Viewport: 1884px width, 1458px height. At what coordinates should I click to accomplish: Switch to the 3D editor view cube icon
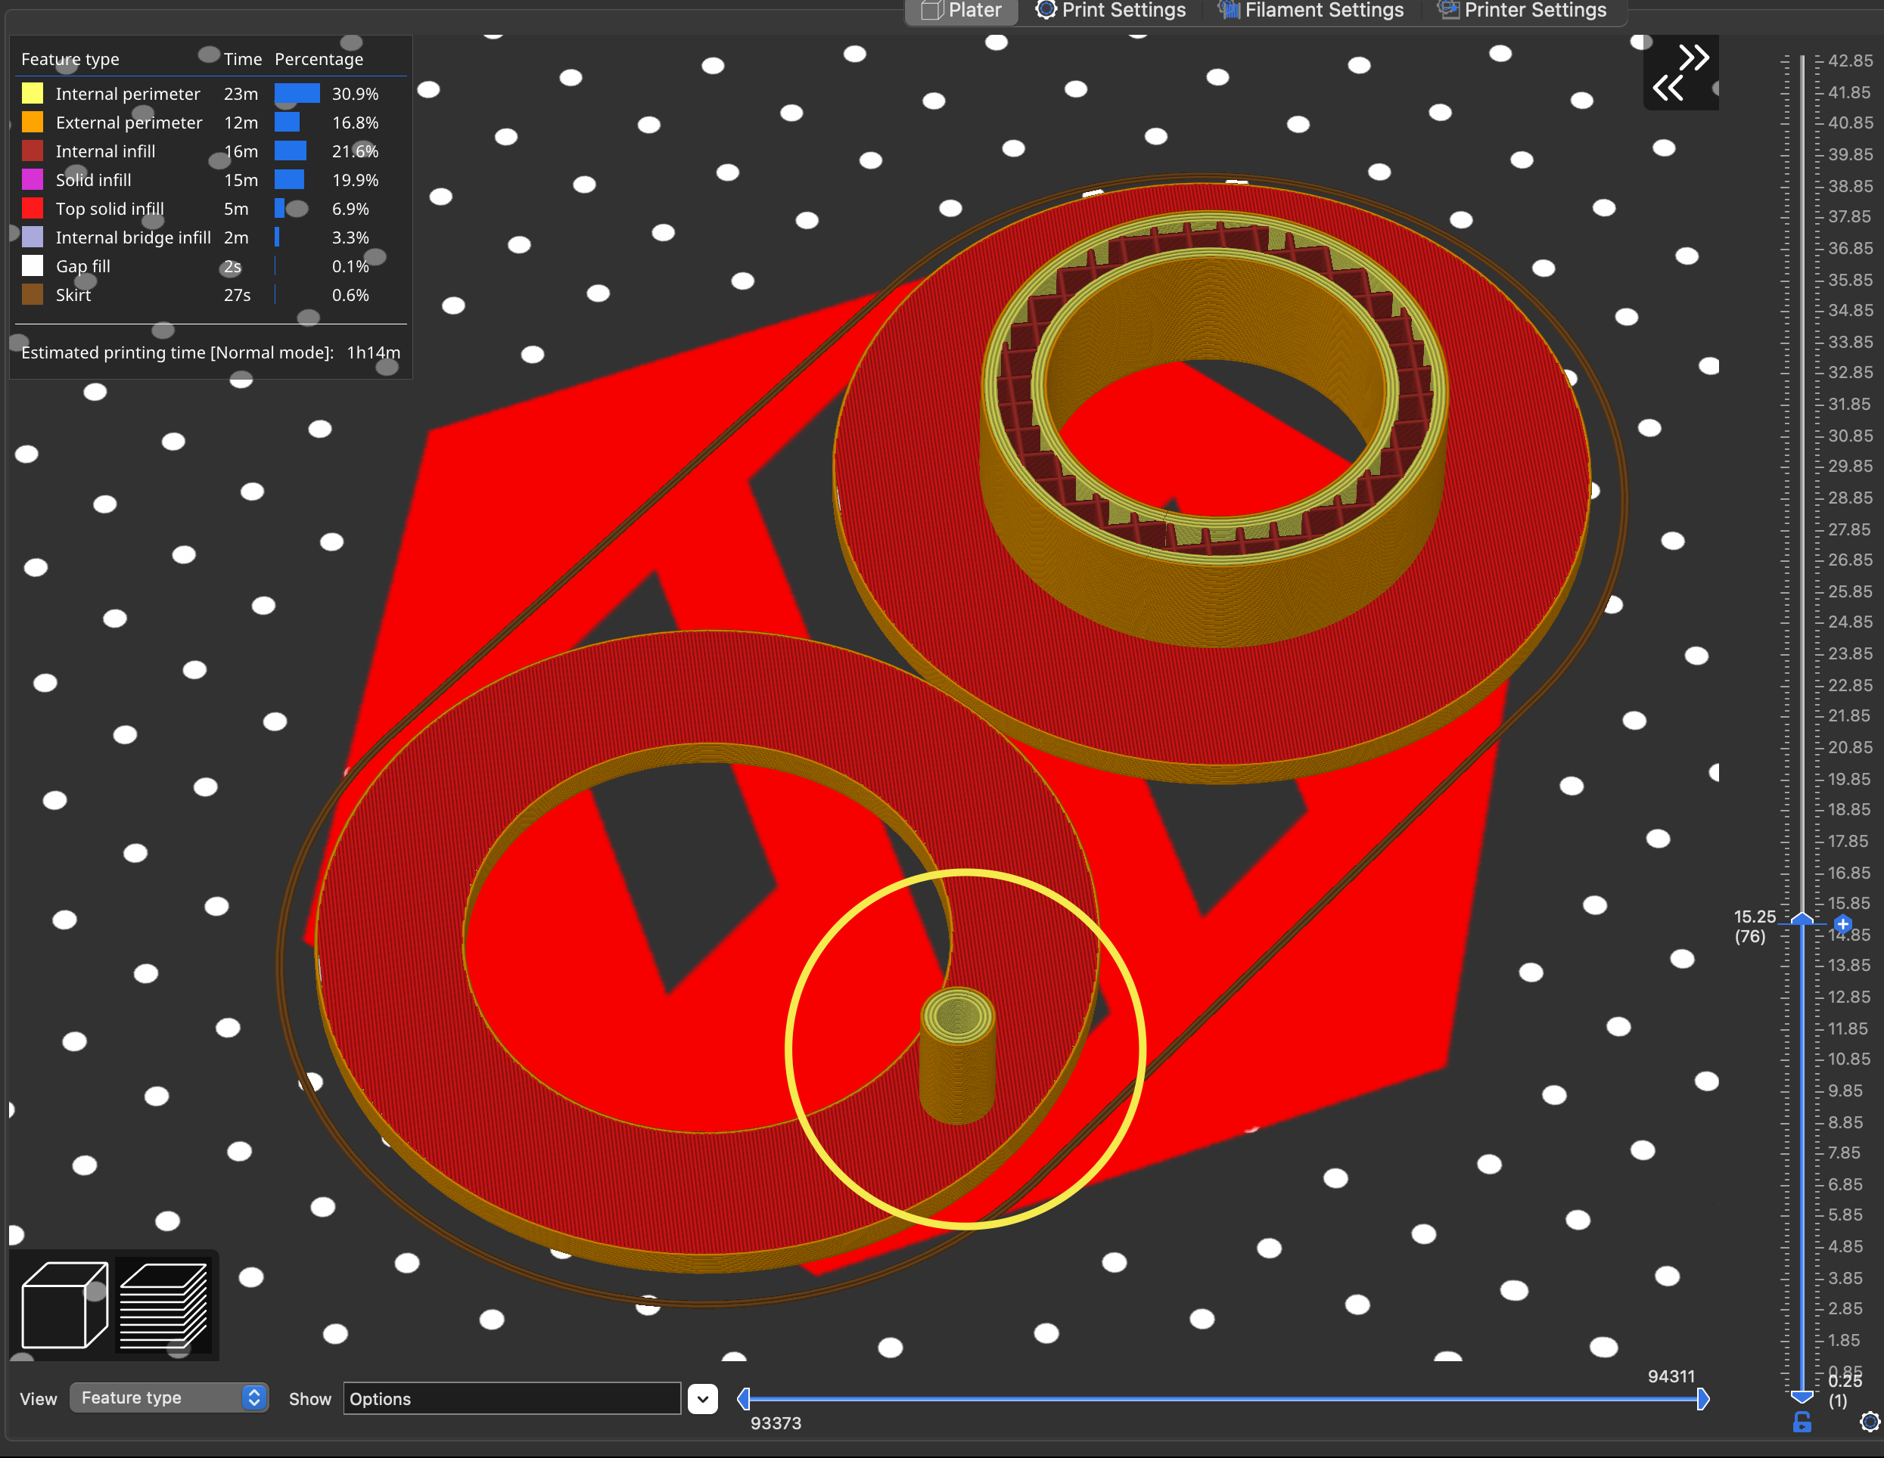click(65, 1304)
